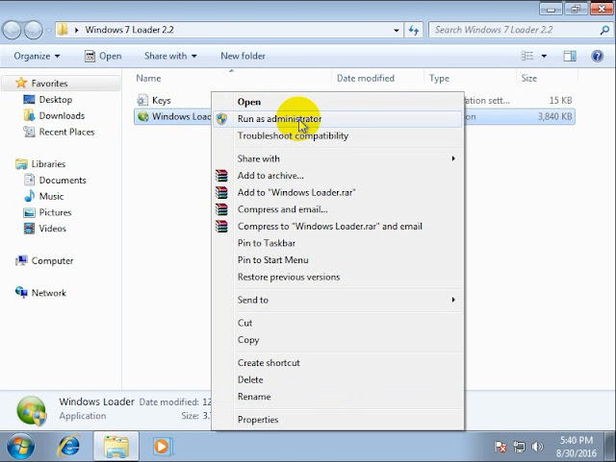Click the taskbar clock showing 5:40 PM
616x462 pixels.
576,447
